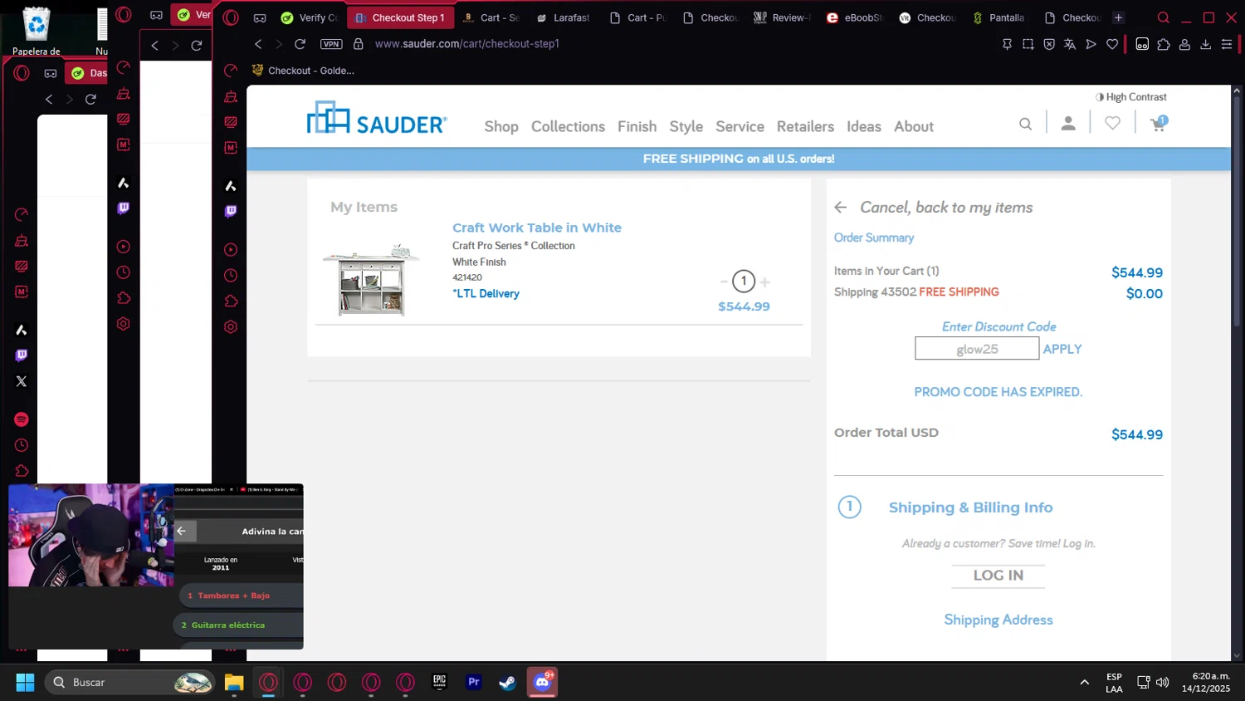Open the Finish menu
This screenshot has height=701, width=1245.
pyautogui.click(x=637, y=126)
